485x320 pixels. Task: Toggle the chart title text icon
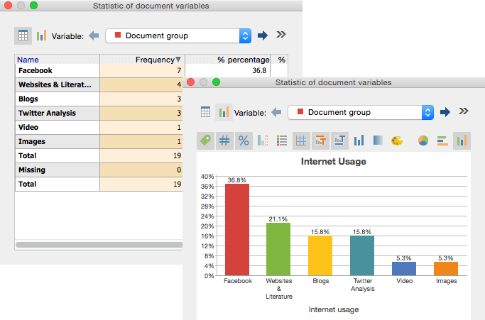(320, 140)
